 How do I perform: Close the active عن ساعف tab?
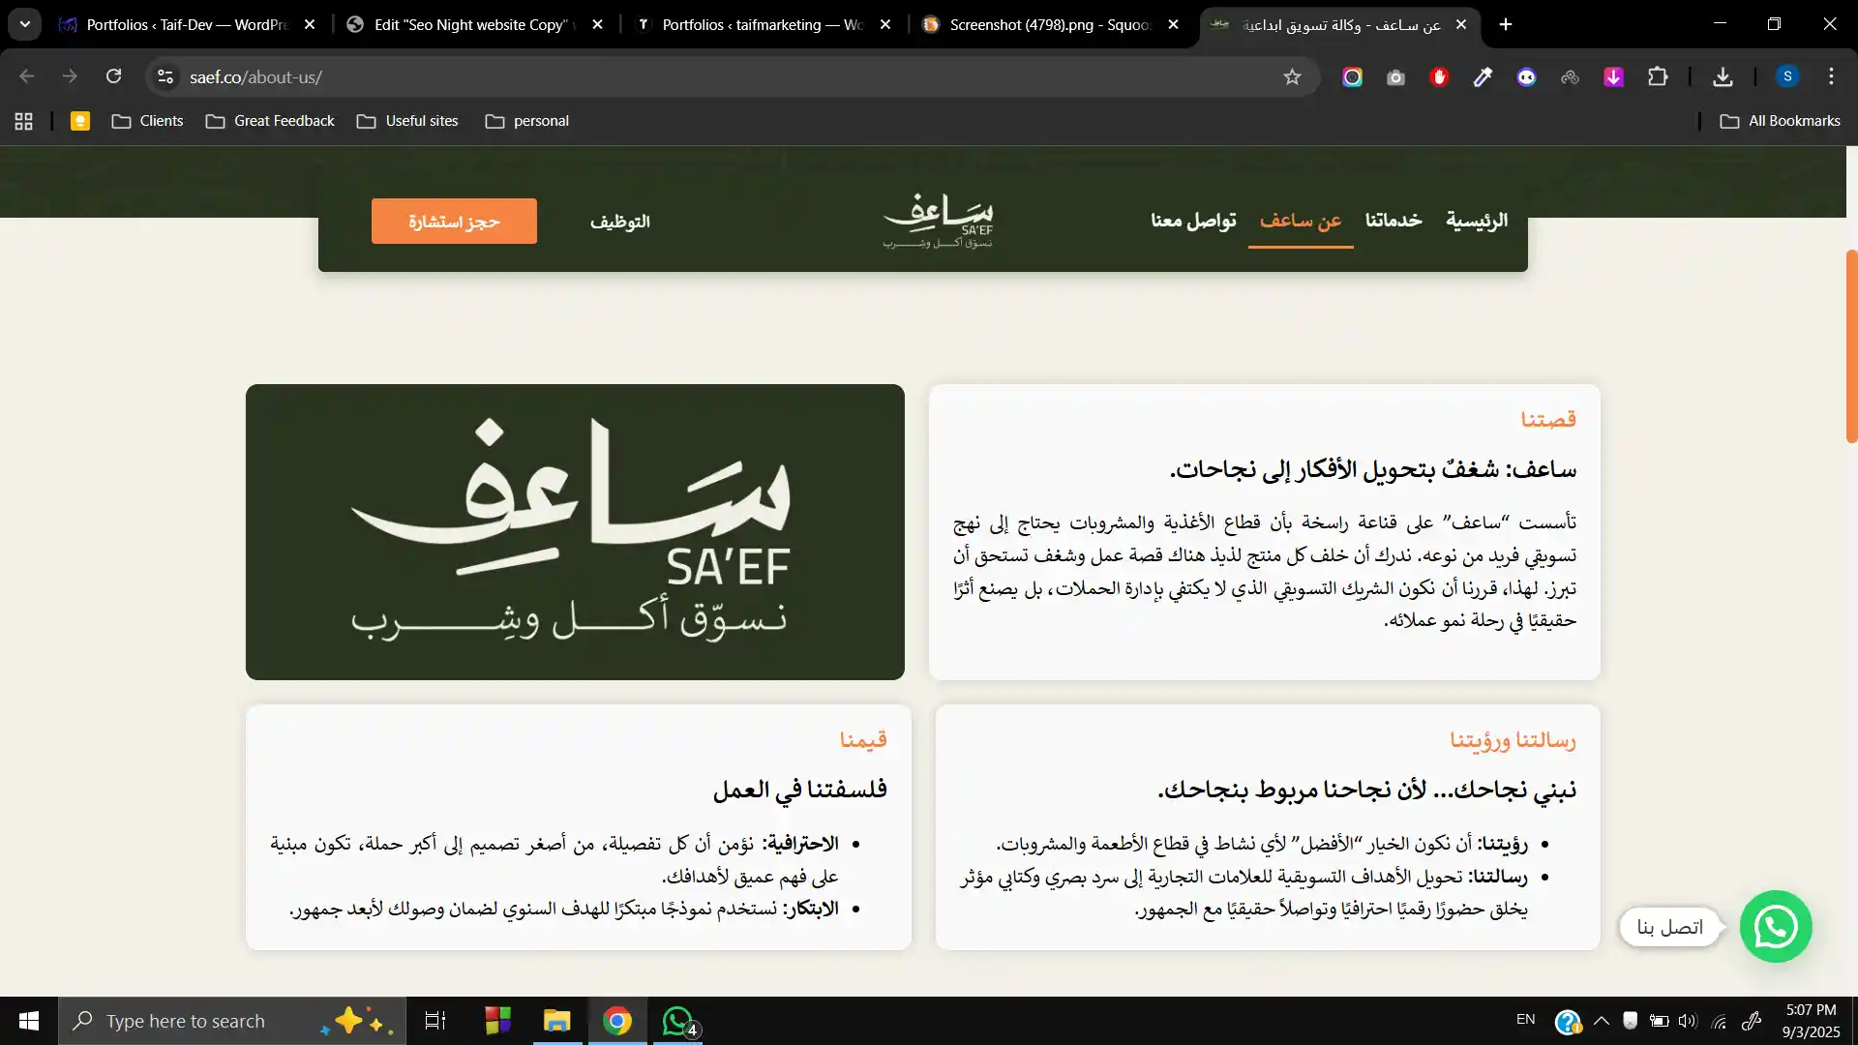tap(1461, 25)
